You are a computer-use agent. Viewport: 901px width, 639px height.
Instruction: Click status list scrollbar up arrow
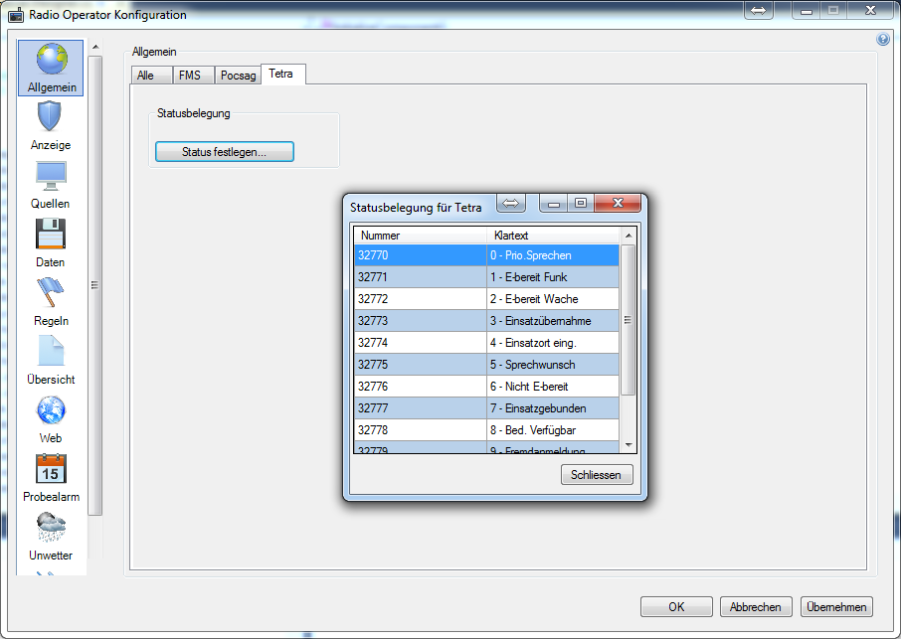click(x=629, y=236)
